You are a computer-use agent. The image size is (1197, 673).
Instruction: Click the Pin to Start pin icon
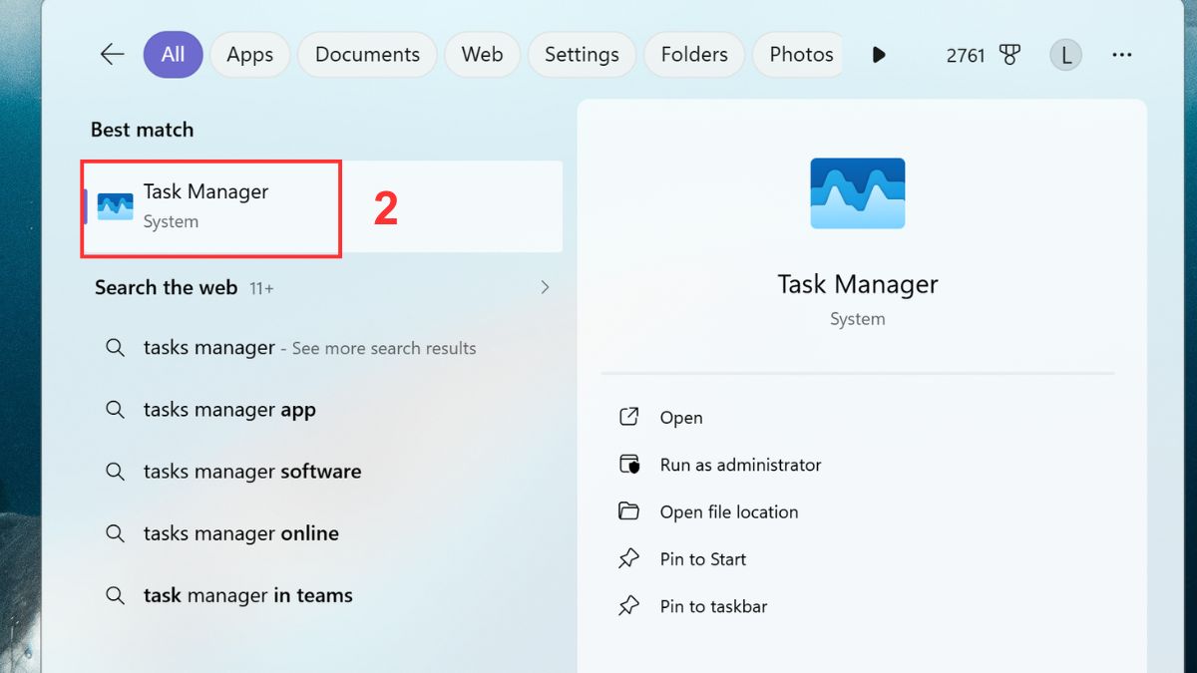click(x=628, y=559)
